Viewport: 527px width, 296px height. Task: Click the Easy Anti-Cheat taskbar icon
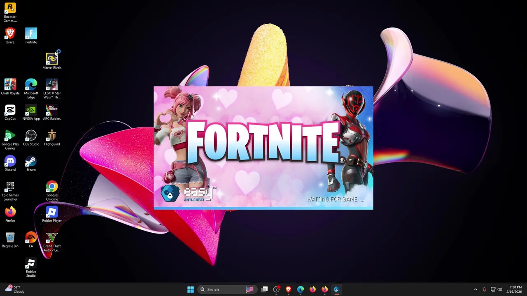[x=336, y=289]
